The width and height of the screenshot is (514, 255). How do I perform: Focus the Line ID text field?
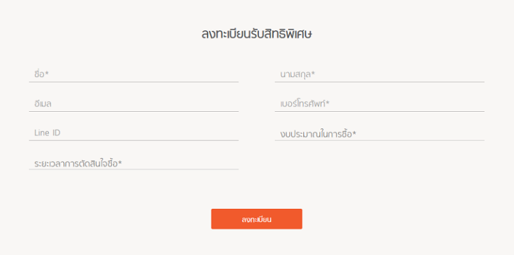click(x=134, y=133)
